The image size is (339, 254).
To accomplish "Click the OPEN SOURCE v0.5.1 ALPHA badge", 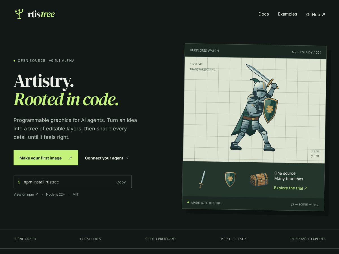I will tap(44, 61).
